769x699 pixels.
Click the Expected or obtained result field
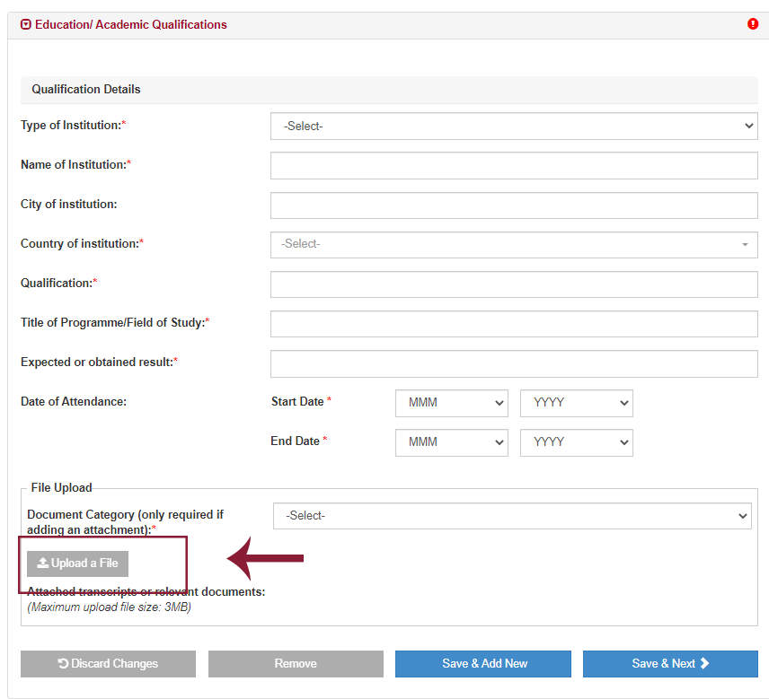coord(514,363)
